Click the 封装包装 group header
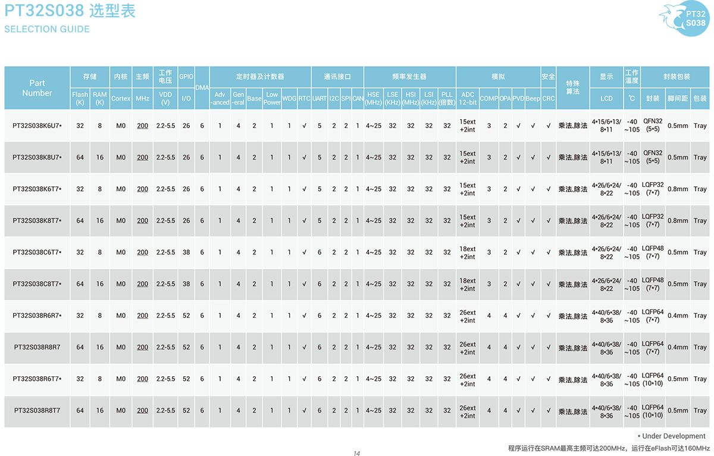Viewport: 714px width, 456px height. point(676,77)
